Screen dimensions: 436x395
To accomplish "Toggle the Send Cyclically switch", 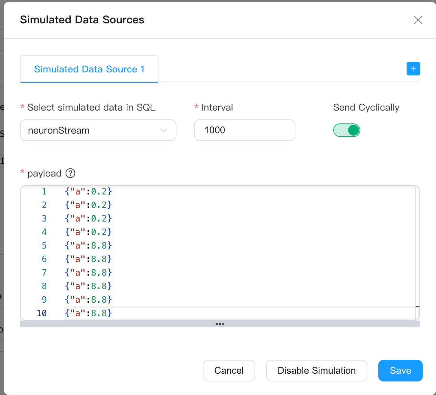I will (346, 130).
